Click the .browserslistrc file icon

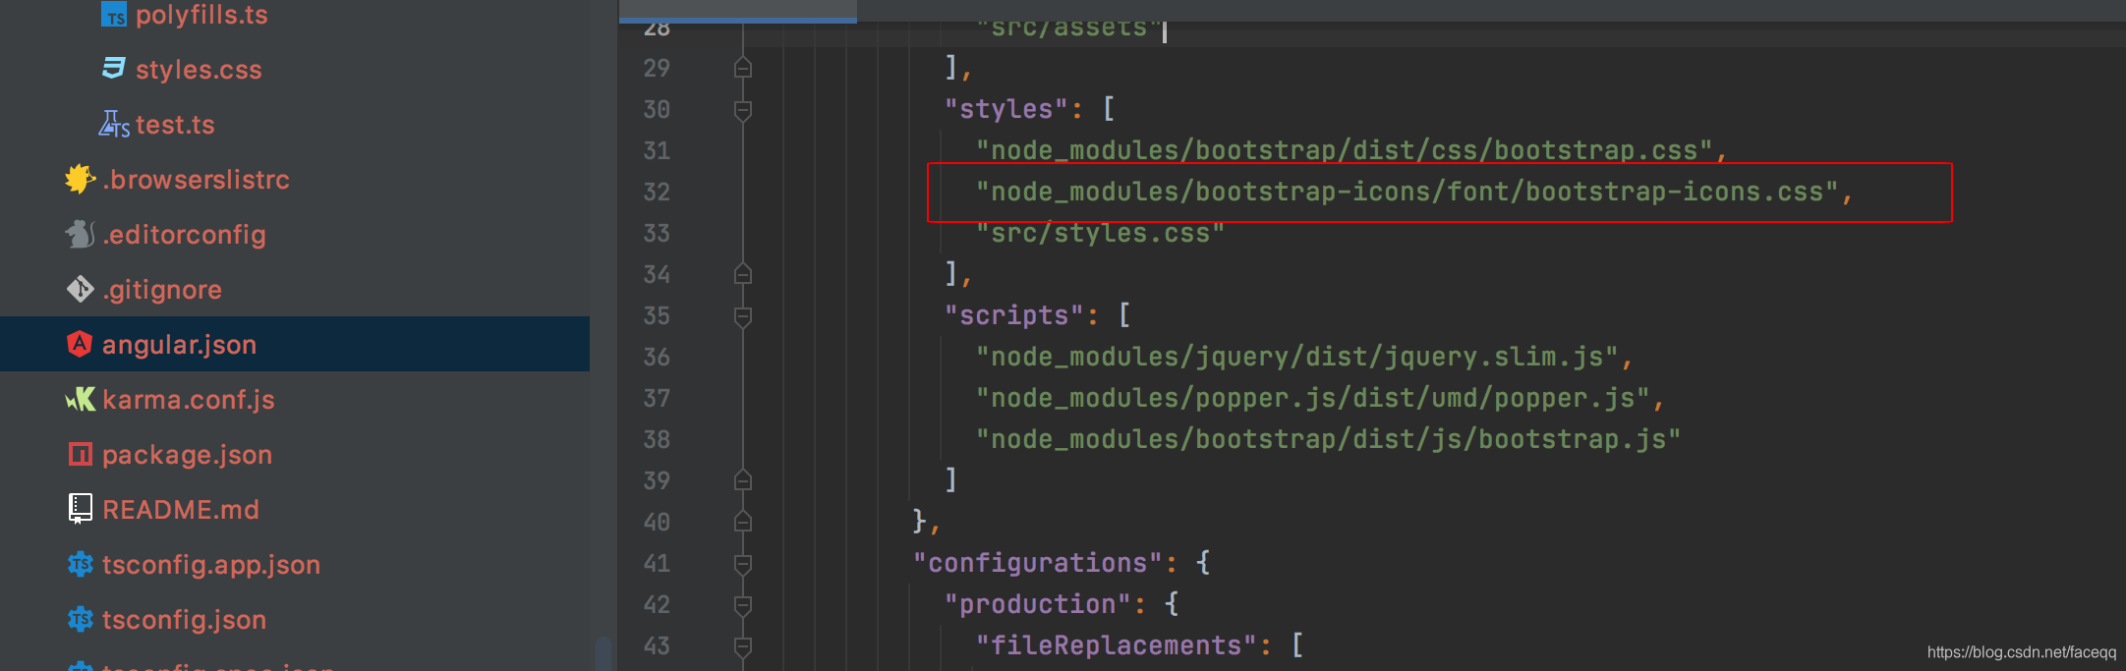[80, 179]
